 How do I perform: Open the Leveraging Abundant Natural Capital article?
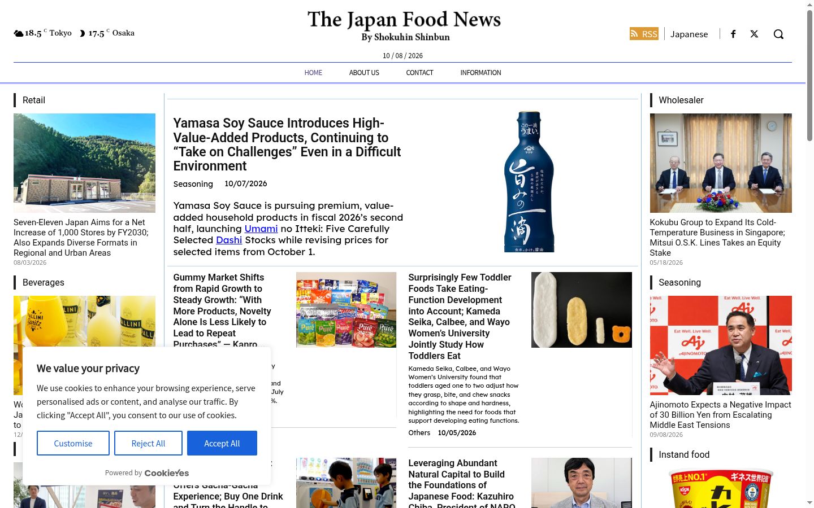tap(461, 483)
